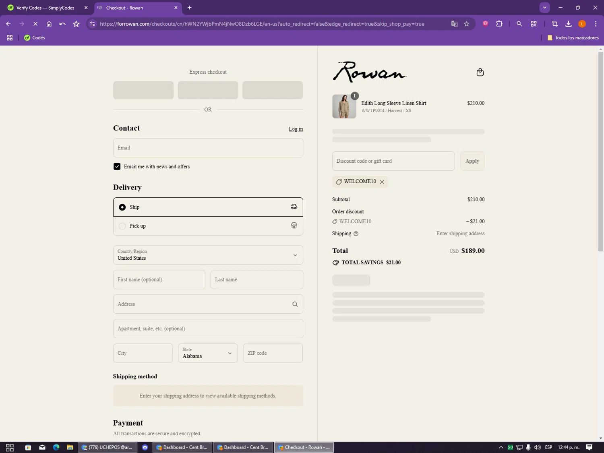Open browser downloads
604x453 pixels.
coord(569,24)
